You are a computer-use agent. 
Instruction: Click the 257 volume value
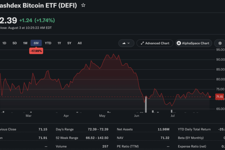[105, 146]
